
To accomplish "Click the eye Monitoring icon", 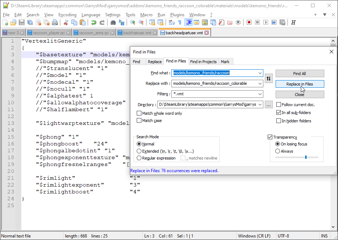I will (238, 22).
